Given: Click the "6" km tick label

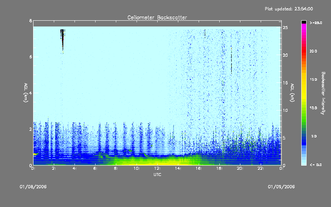Looking at the screenshot, I should (31, 57).
